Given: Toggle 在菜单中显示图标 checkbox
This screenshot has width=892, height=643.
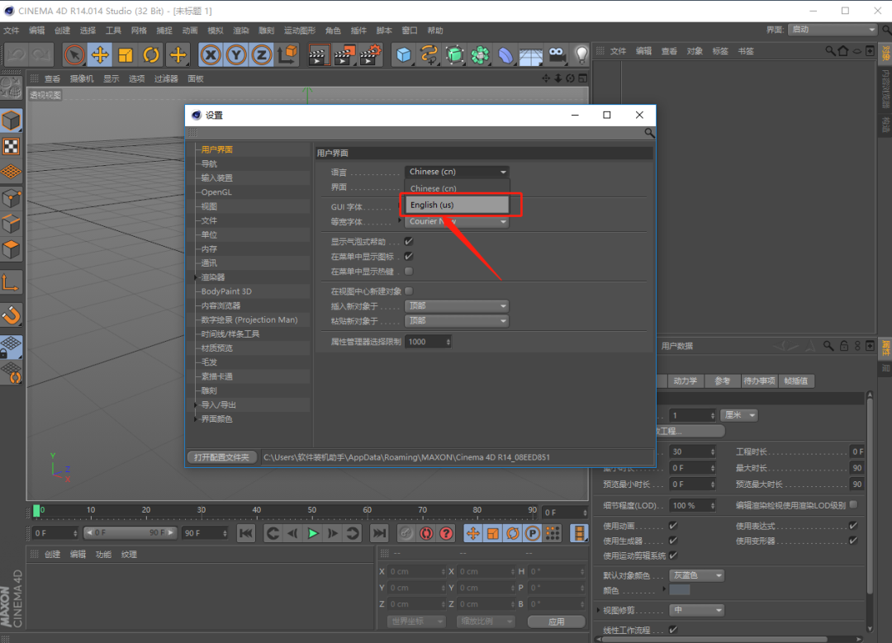Looking at the screenshot, I should (409, 257).
